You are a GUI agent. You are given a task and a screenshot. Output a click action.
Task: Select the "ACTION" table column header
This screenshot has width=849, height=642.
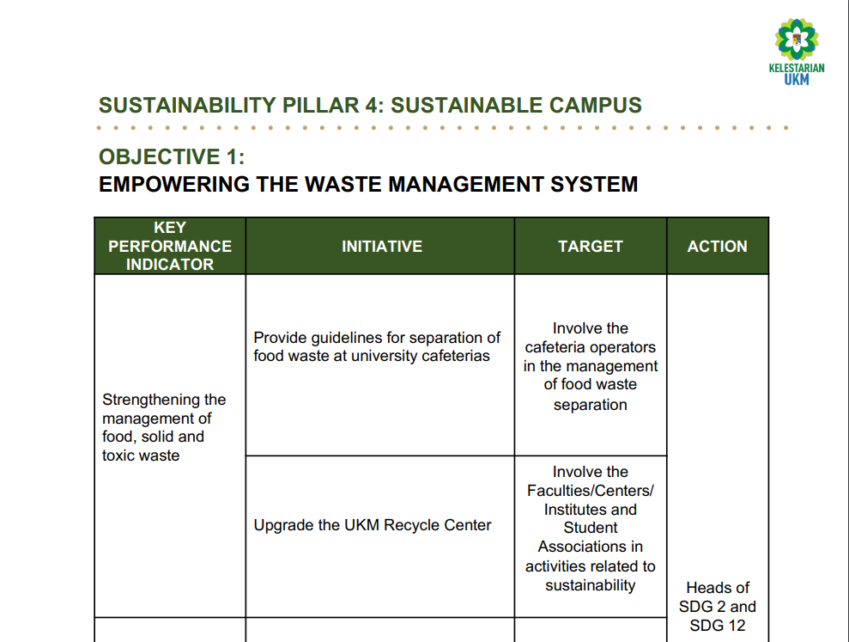point(717,247)
